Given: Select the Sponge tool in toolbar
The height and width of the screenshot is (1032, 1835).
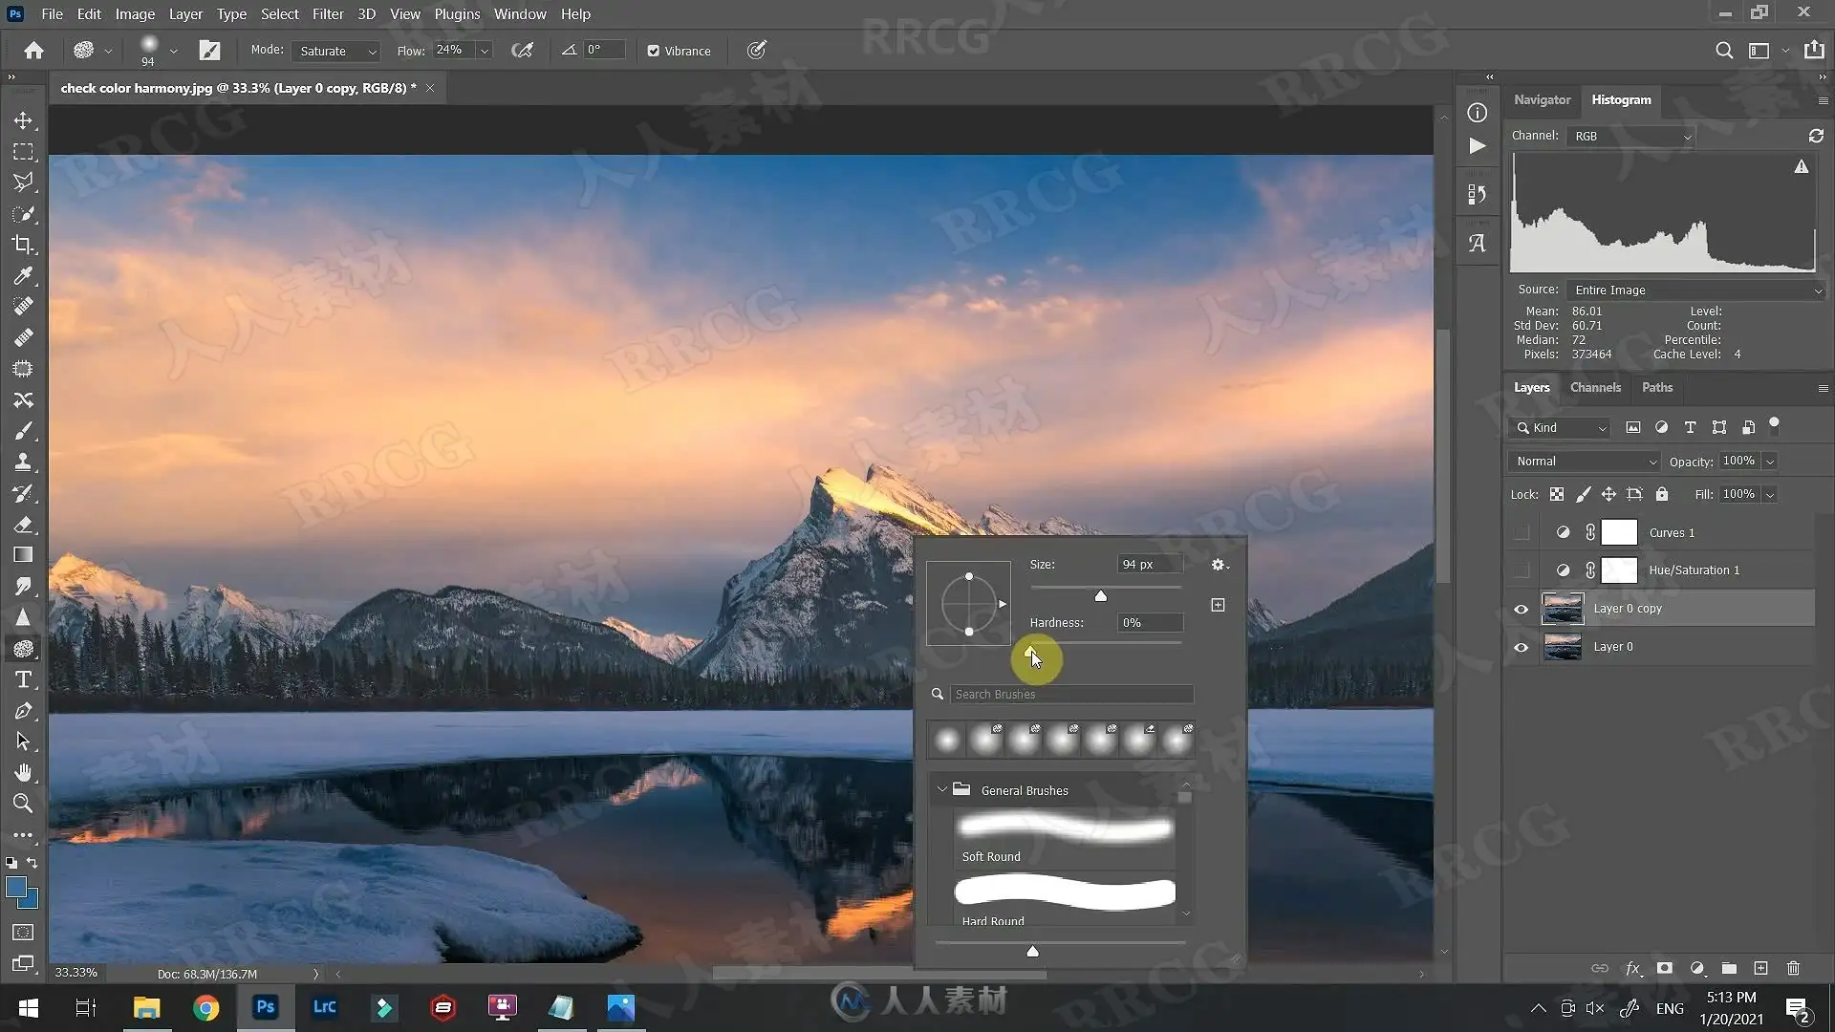Looking at the screenshot, I should pyautogui.click(x=23, y=649).
